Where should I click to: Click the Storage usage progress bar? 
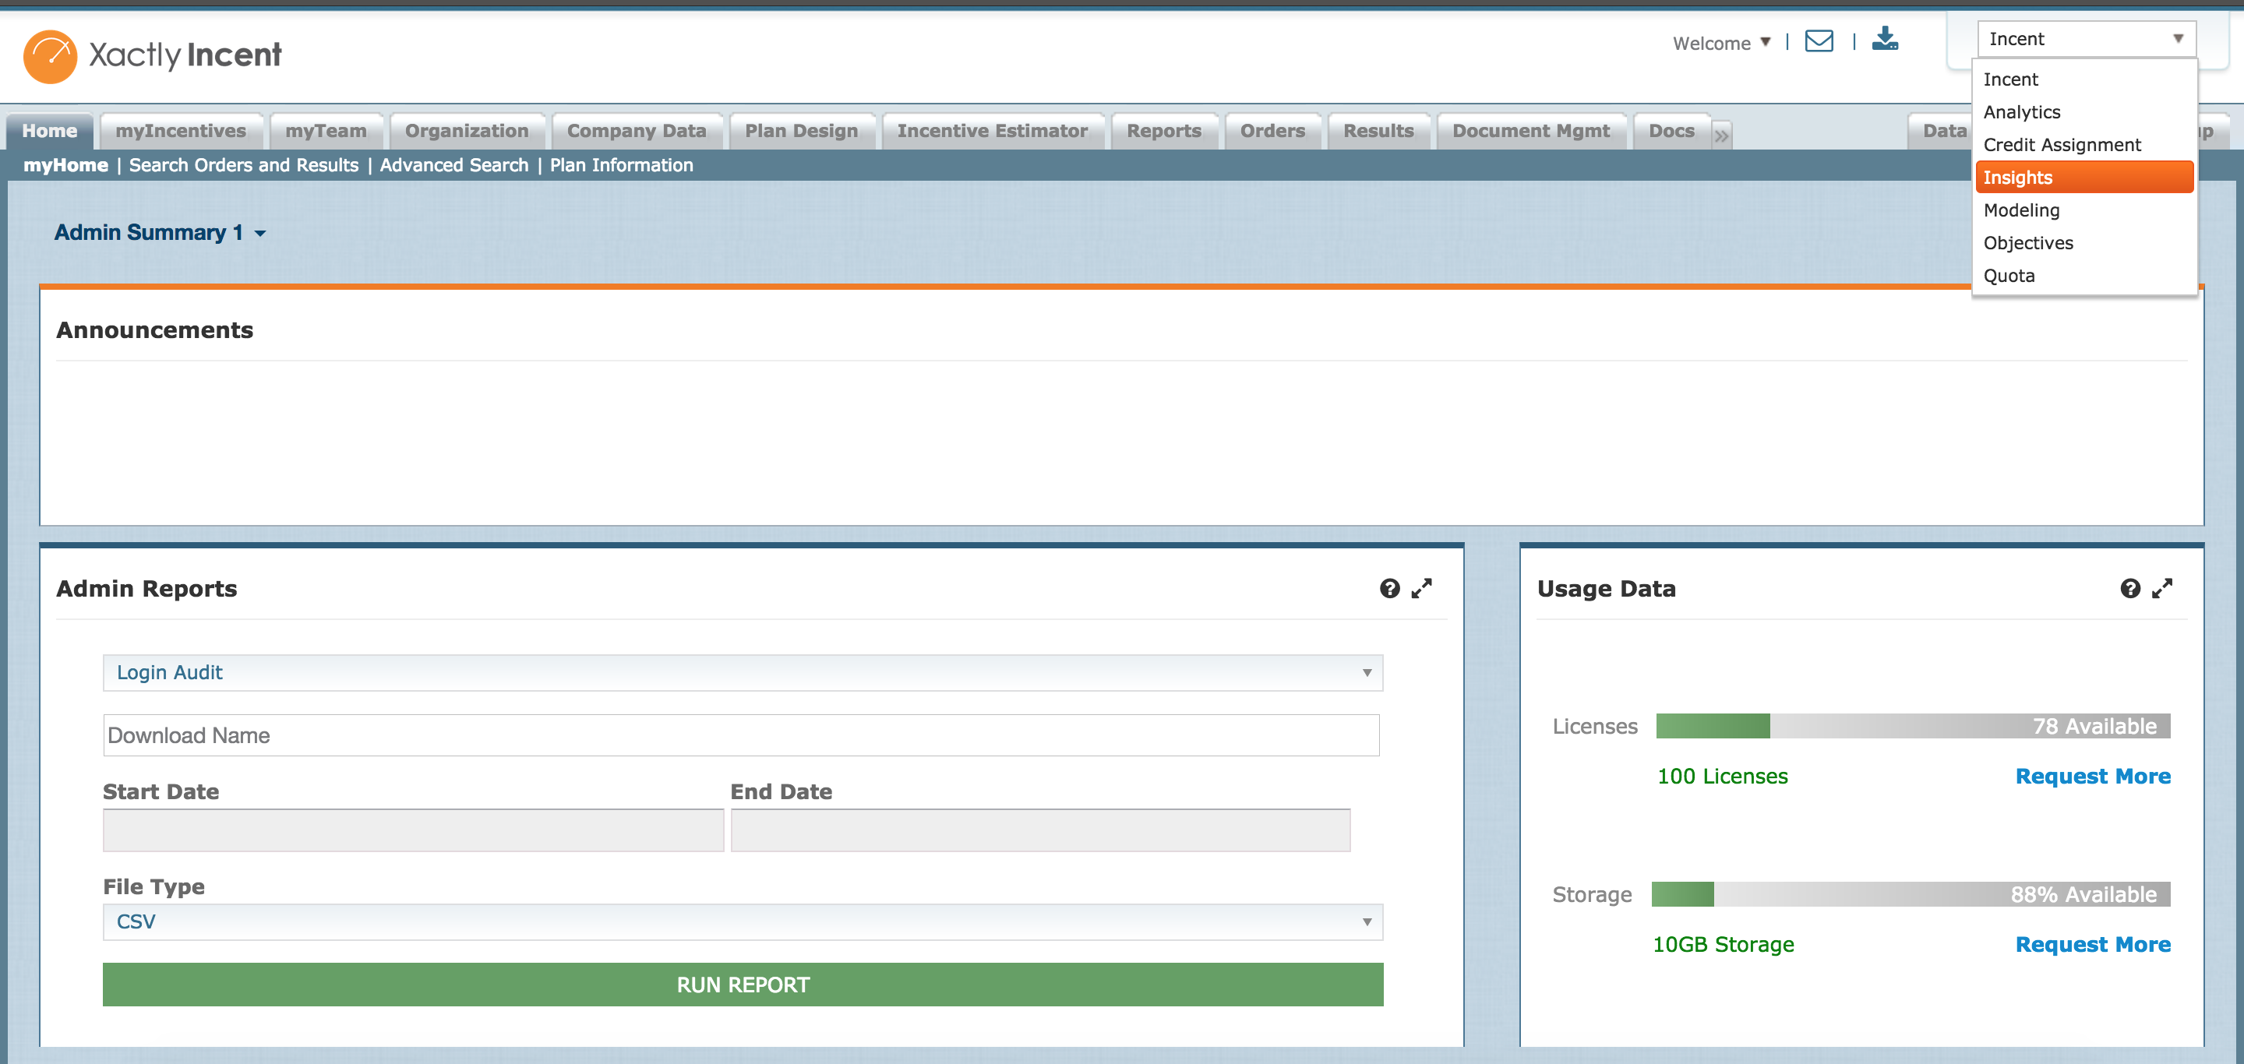(x=1911, y=894)
